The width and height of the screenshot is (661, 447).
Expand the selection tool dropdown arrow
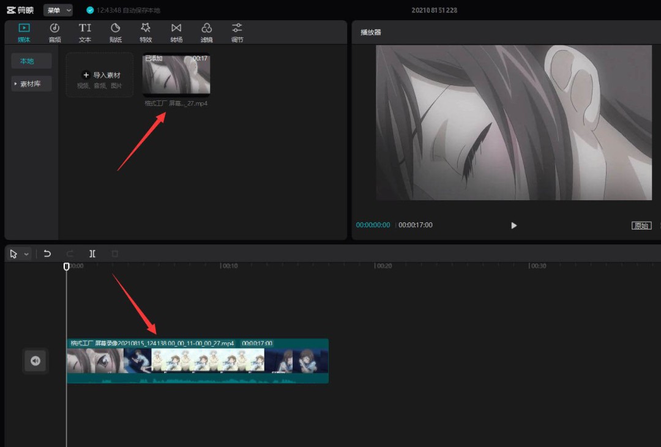coord(26,254)
